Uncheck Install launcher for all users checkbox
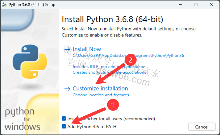Screen dimensions: 220x135 pos(64,119)
